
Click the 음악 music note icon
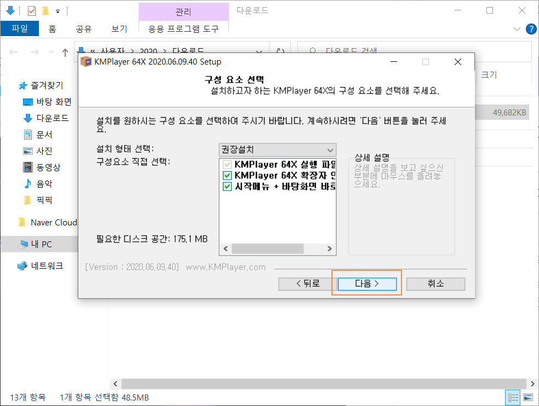click(28, 184)
